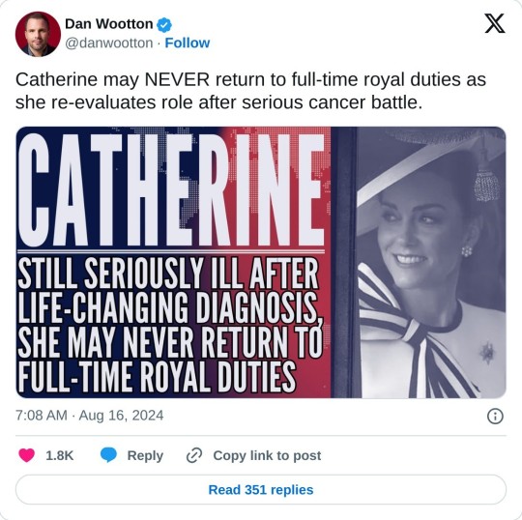
Task: Click the chain link copy icon
Action: [194, 455]
